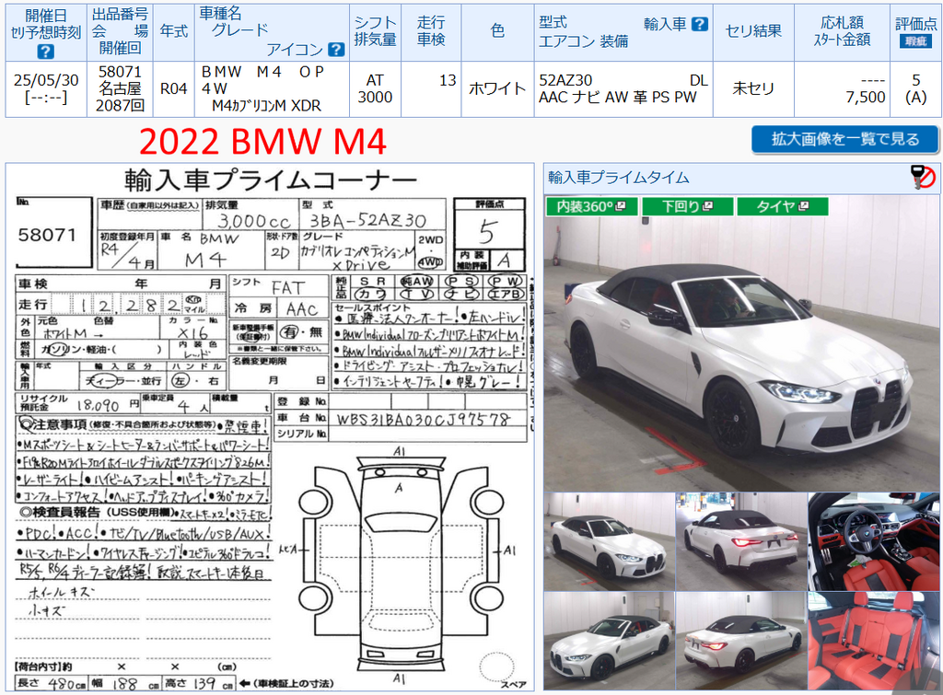Click car name cell BMW M4 OP 4W

click(x=272, y=88)
